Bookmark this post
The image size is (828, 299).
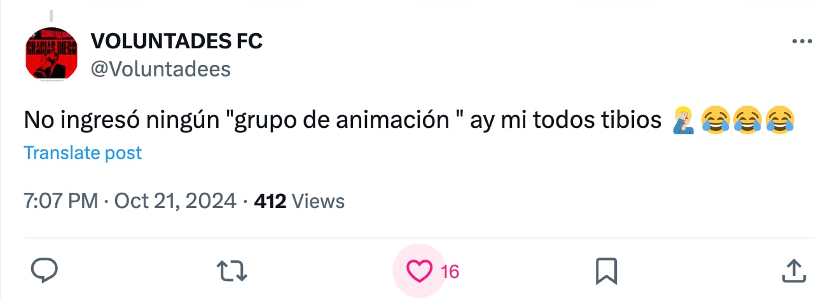tap(606, 271)
